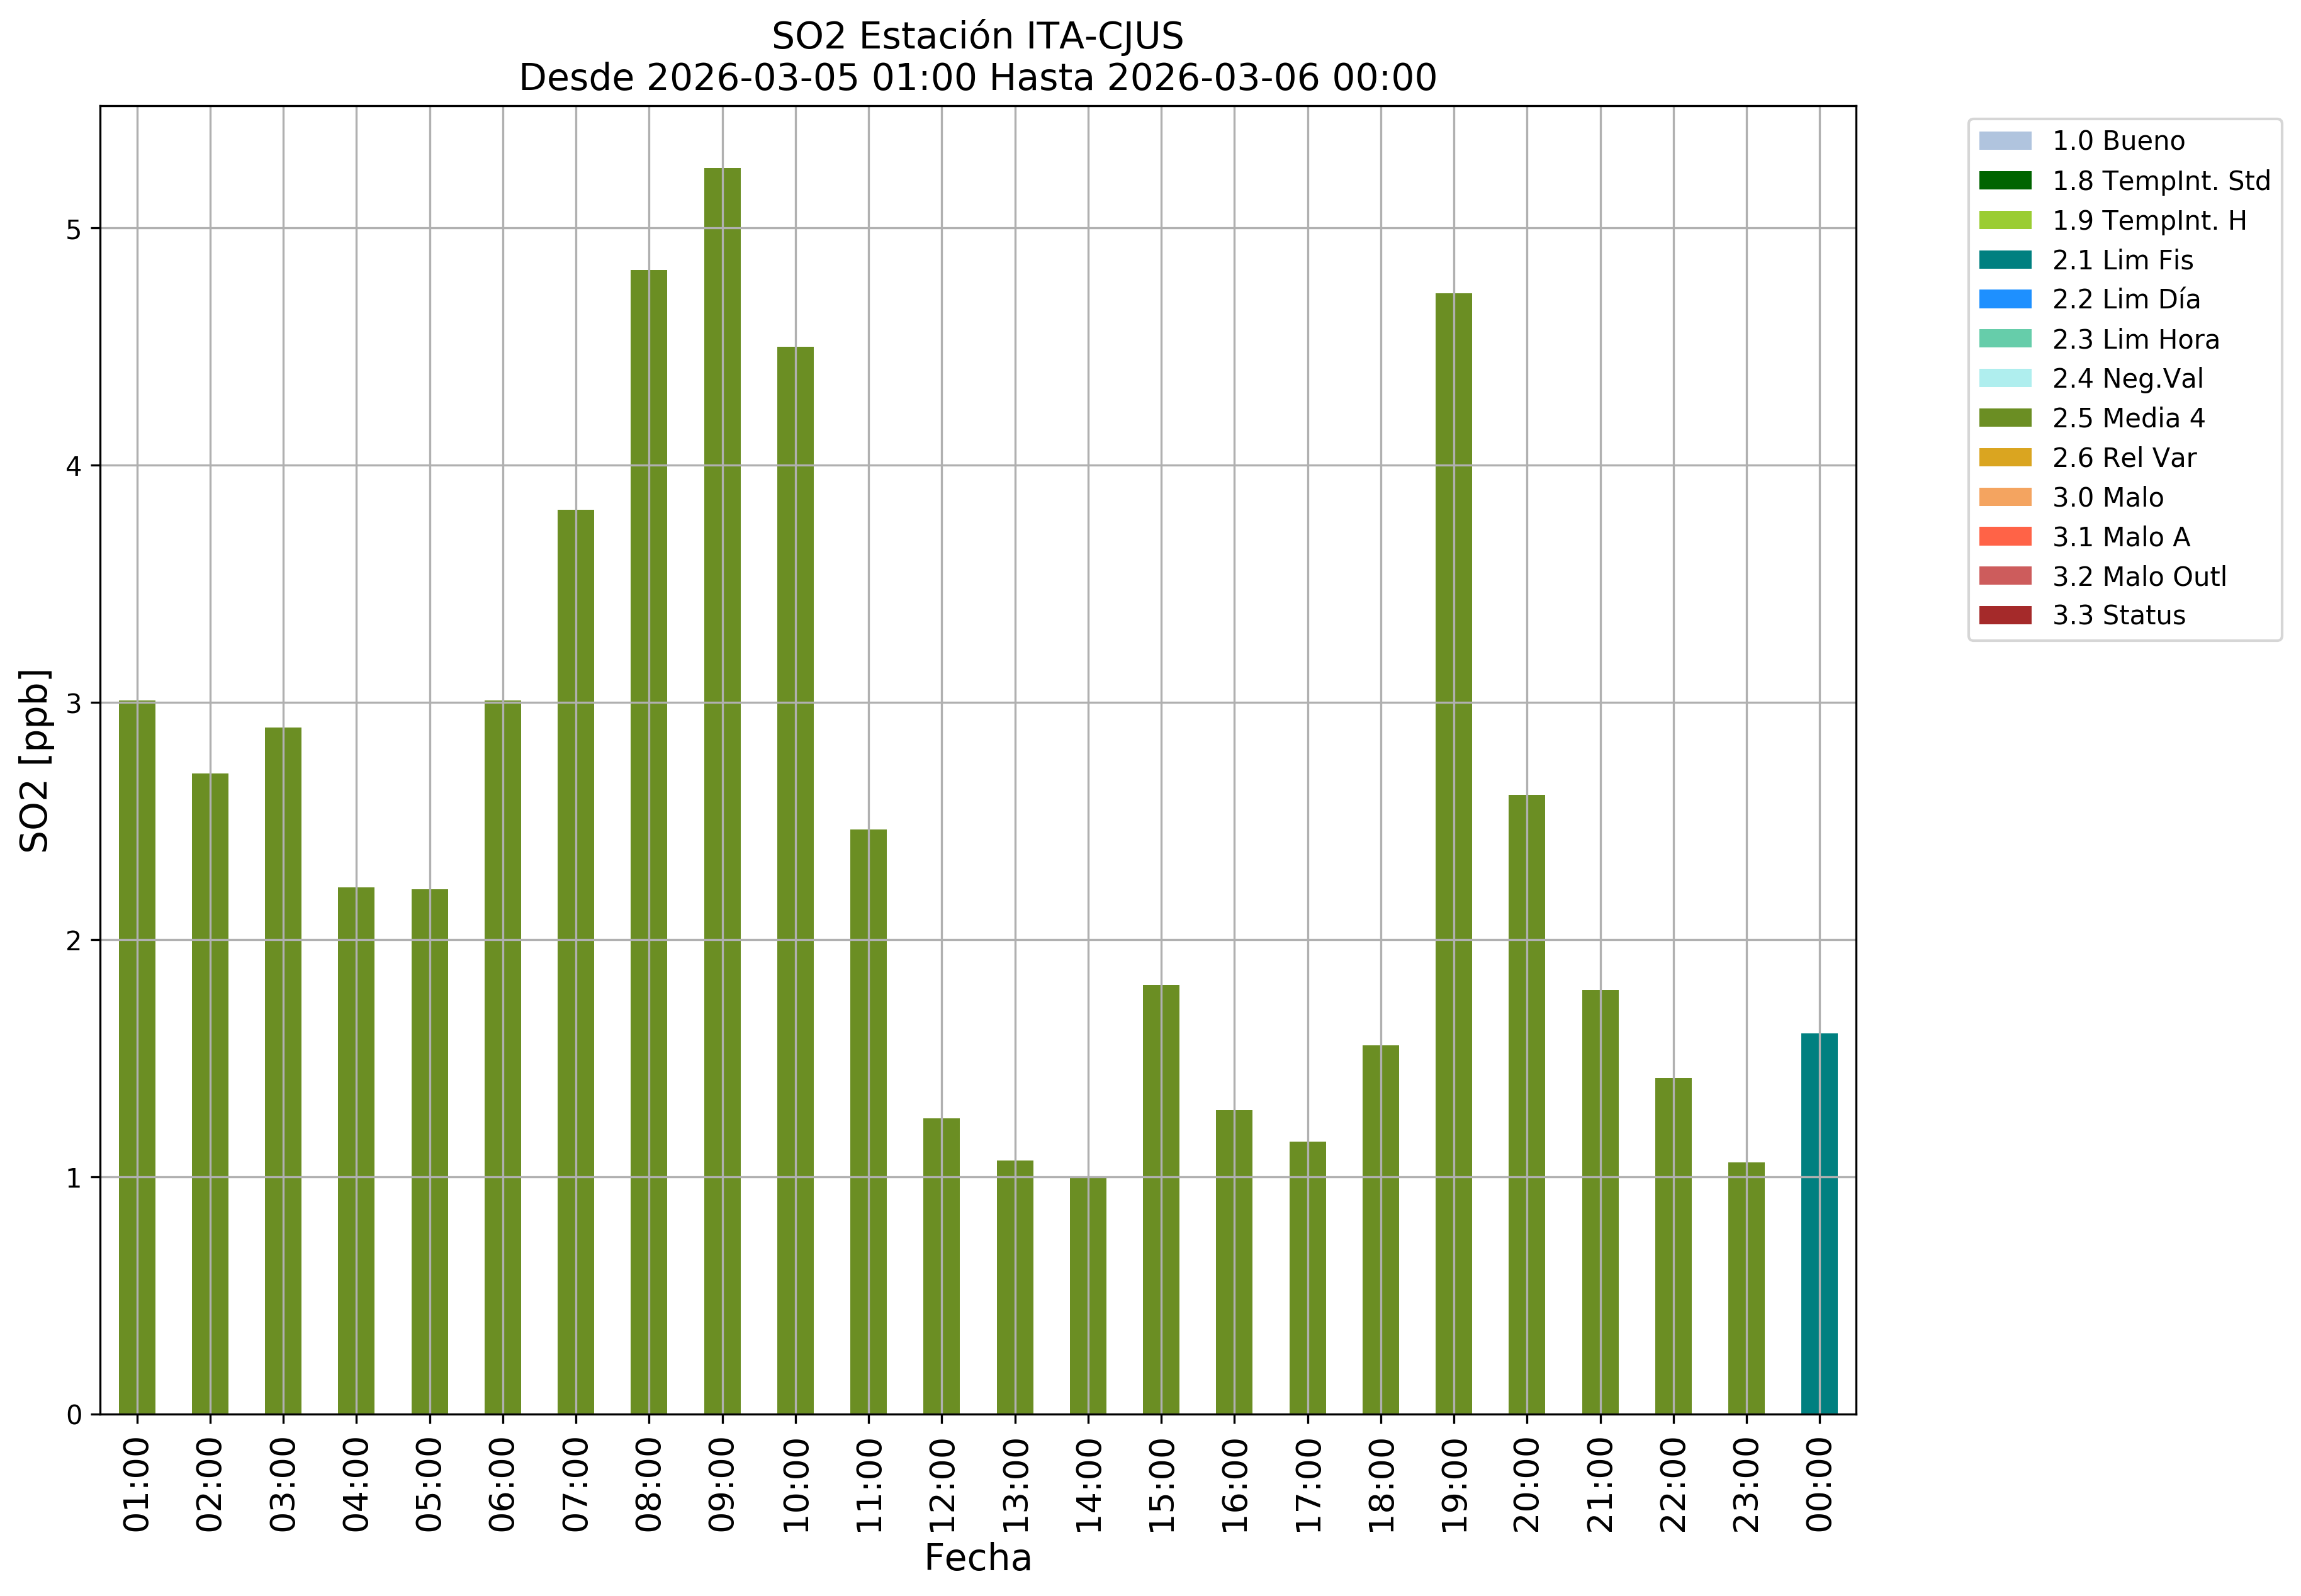Click the 12:00 x-axis tick label
Image resolution: width=2301 pixels, height=1596 pixels.
pos(942,1485)
